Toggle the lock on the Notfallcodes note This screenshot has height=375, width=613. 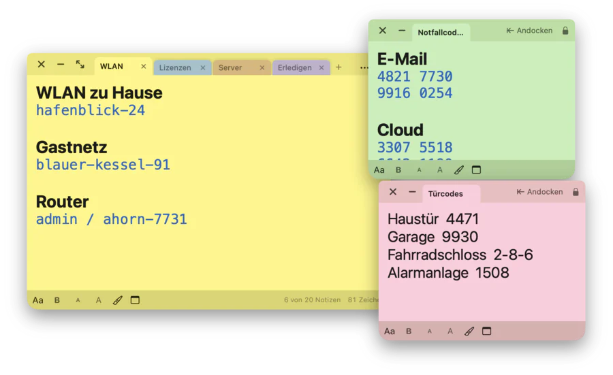coord(565,31)
